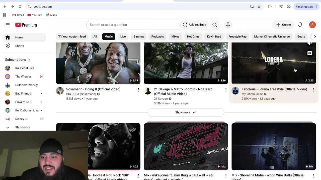Open more options for Sosamann Doing It

pyautogui.click(x=138, y=90)
